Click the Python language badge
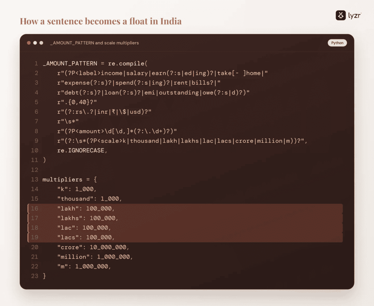Image resolution: width=374 pixels, height=306 pixels. point(337,43)
